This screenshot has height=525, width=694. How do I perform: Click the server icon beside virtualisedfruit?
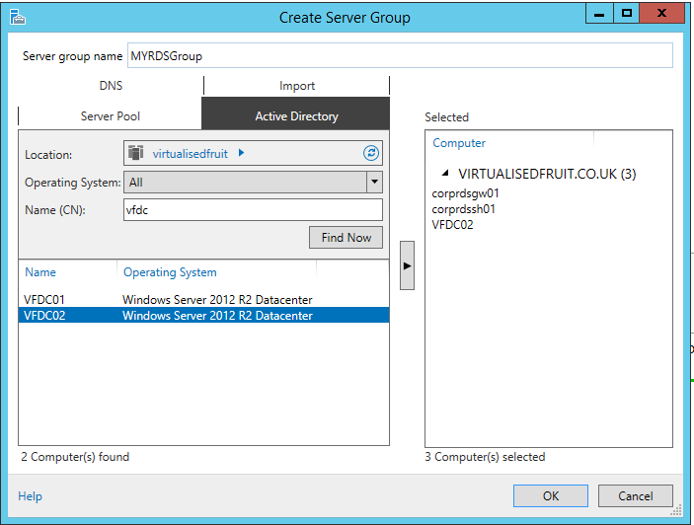click(136, 153)
